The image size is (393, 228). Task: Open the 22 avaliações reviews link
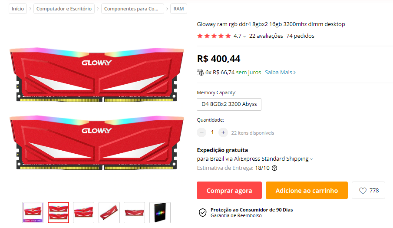tap(266, 36)
